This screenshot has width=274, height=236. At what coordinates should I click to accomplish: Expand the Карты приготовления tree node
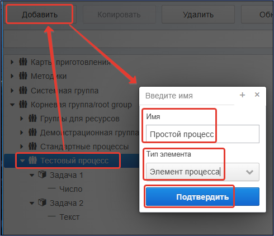(12, 62)
